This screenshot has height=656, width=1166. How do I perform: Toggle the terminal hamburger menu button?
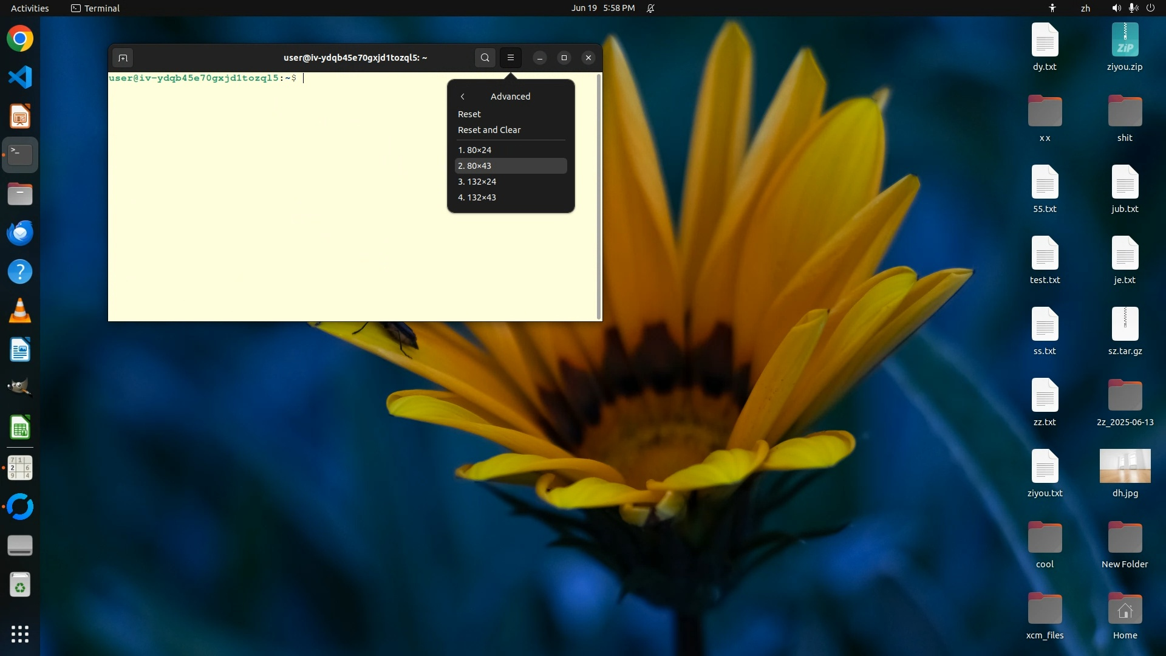coord(511,58)
